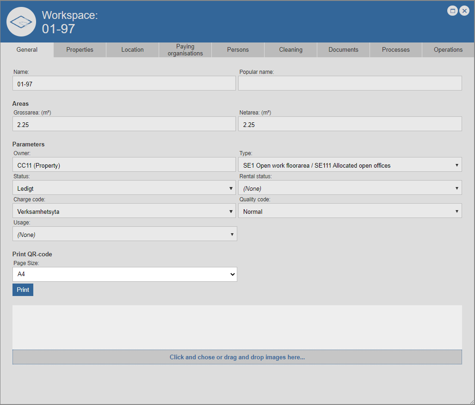
Task: Click the Owner field CC11 (Property)
Action: tap(124, 164)
